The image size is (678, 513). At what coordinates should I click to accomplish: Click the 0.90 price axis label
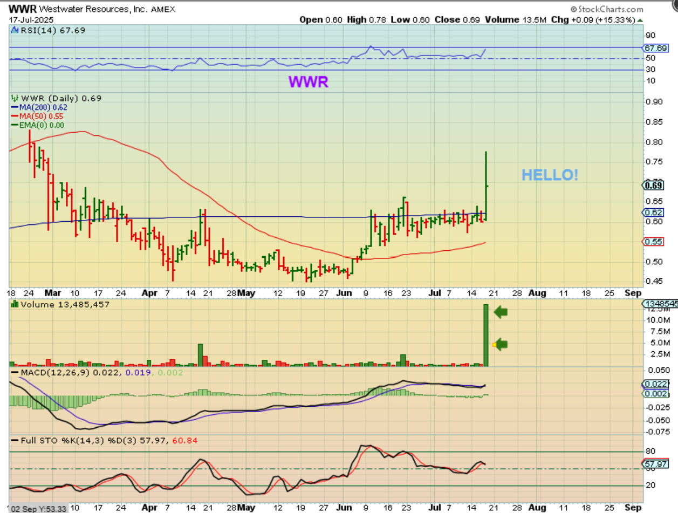coord(655,101)
